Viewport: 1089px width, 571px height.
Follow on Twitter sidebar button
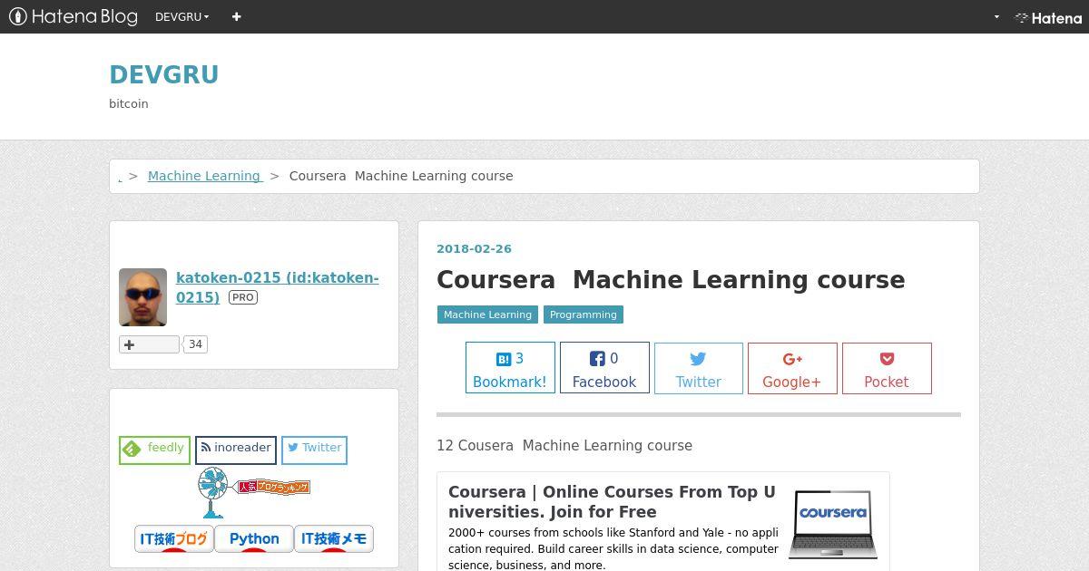314,450
